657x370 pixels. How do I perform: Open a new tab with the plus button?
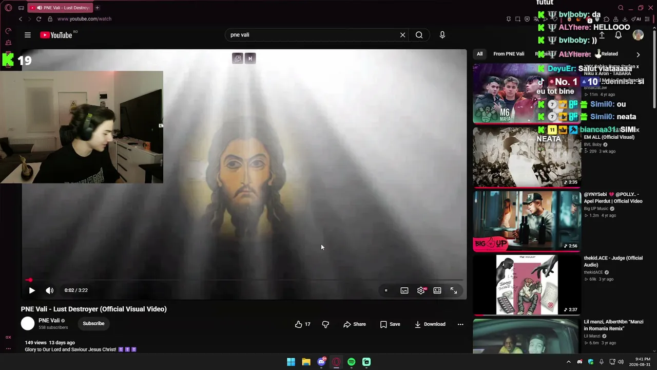[97, 8]
